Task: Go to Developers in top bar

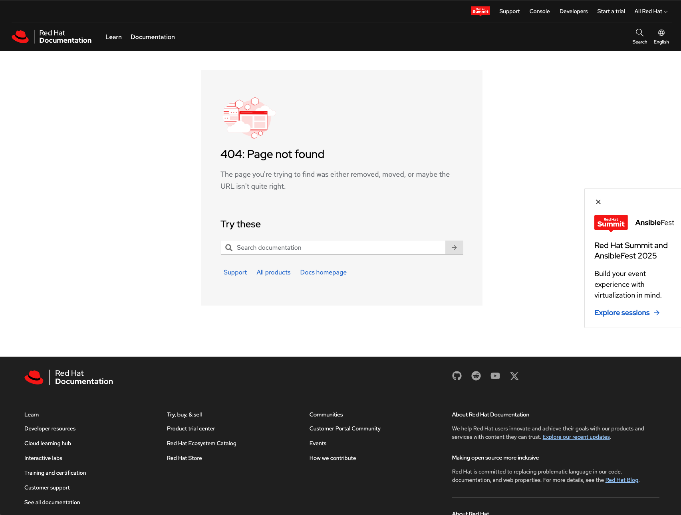Action: tap(574, 11)
